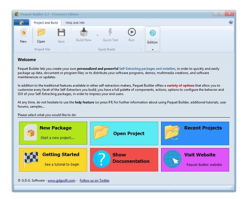Maximize the Paquet Builder window
The height and width of the screenshot is (199, 246).
point(222,14)
